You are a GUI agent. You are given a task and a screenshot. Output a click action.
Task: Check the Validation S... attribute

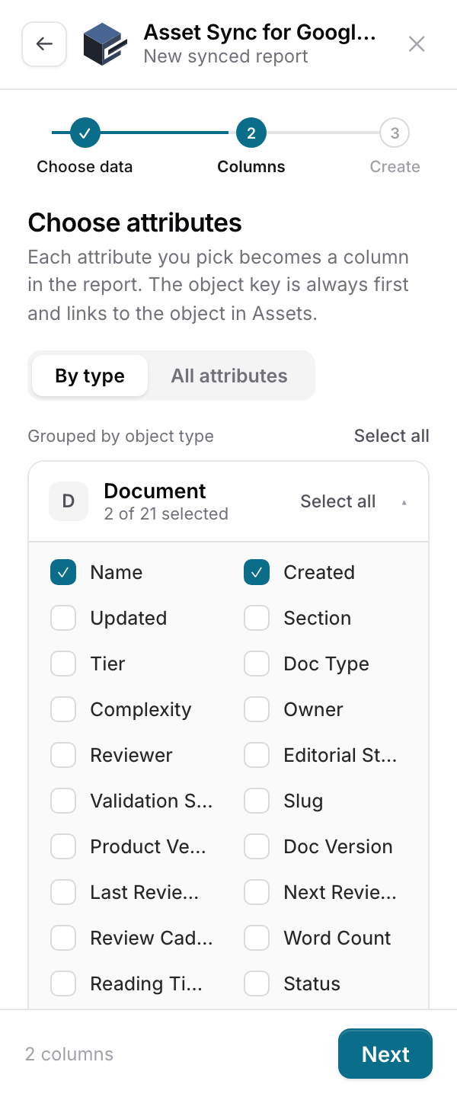[x=63, y=801]
